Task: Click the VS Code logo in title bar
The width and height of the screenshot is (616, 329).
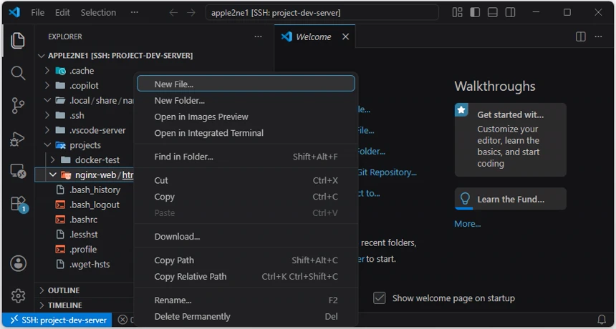Action: [14, 12]
